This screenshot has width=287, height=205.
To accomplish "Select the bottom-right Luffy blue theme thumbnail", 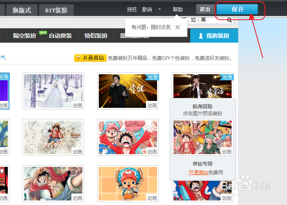I will 203,191.
